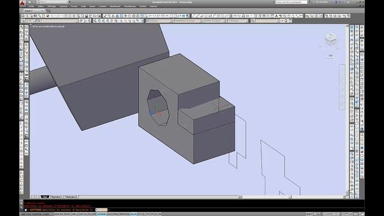The image size is (384, 216).
Task: Close the command line window with X
Action: 21,203
